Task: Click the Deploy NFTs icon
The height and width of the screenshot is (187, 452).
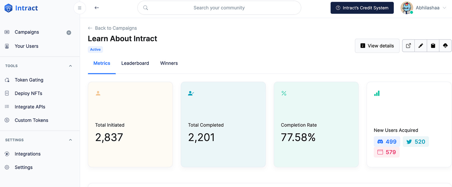Action: coord(7,93)
